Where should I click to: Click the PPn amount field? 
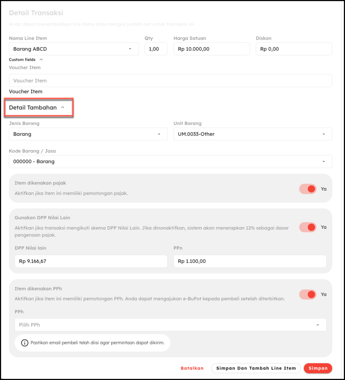tap(250, 261)
